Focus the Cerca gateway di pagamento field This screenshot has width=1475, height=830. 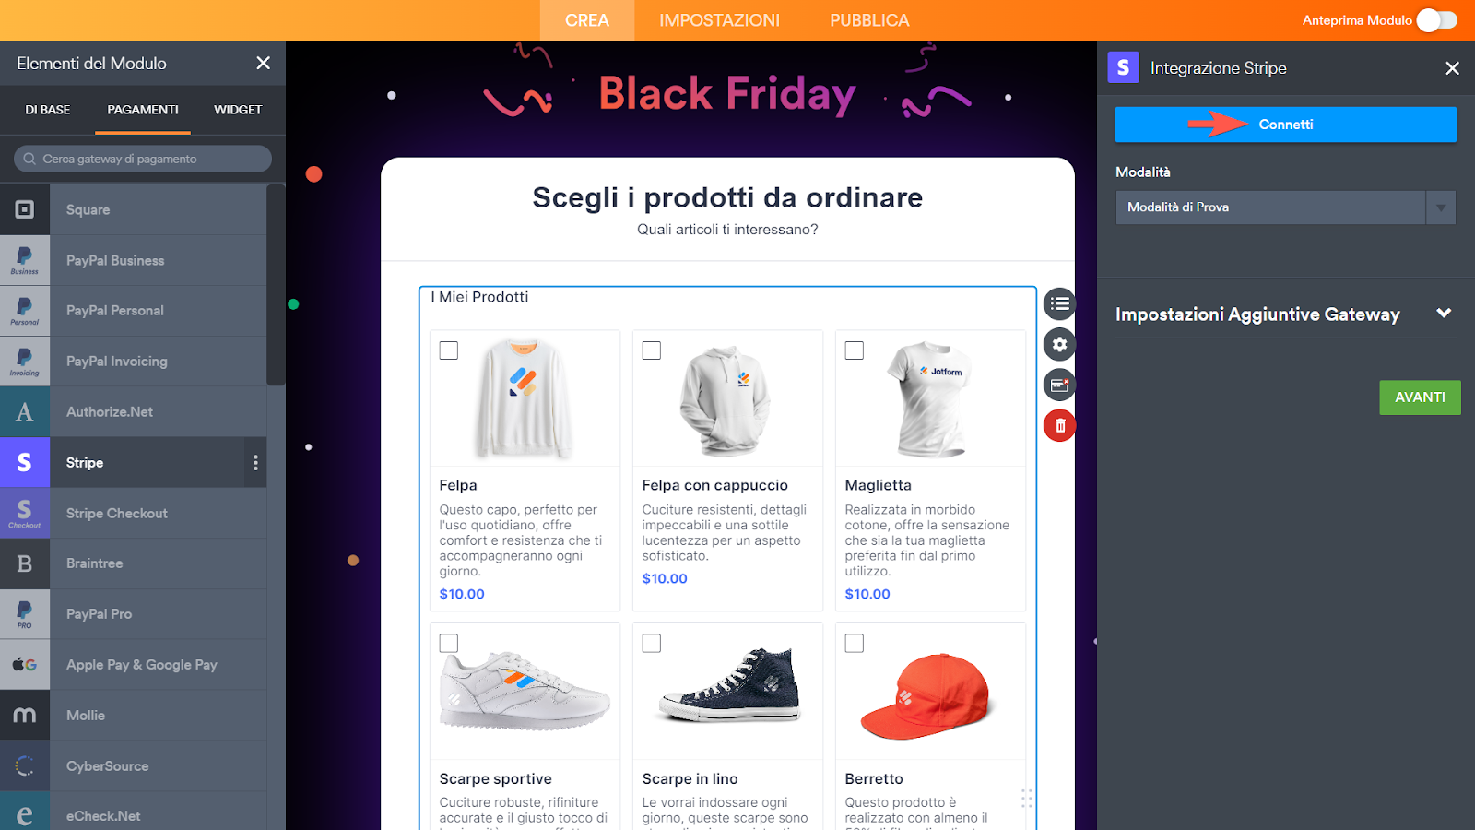[143, 159]
